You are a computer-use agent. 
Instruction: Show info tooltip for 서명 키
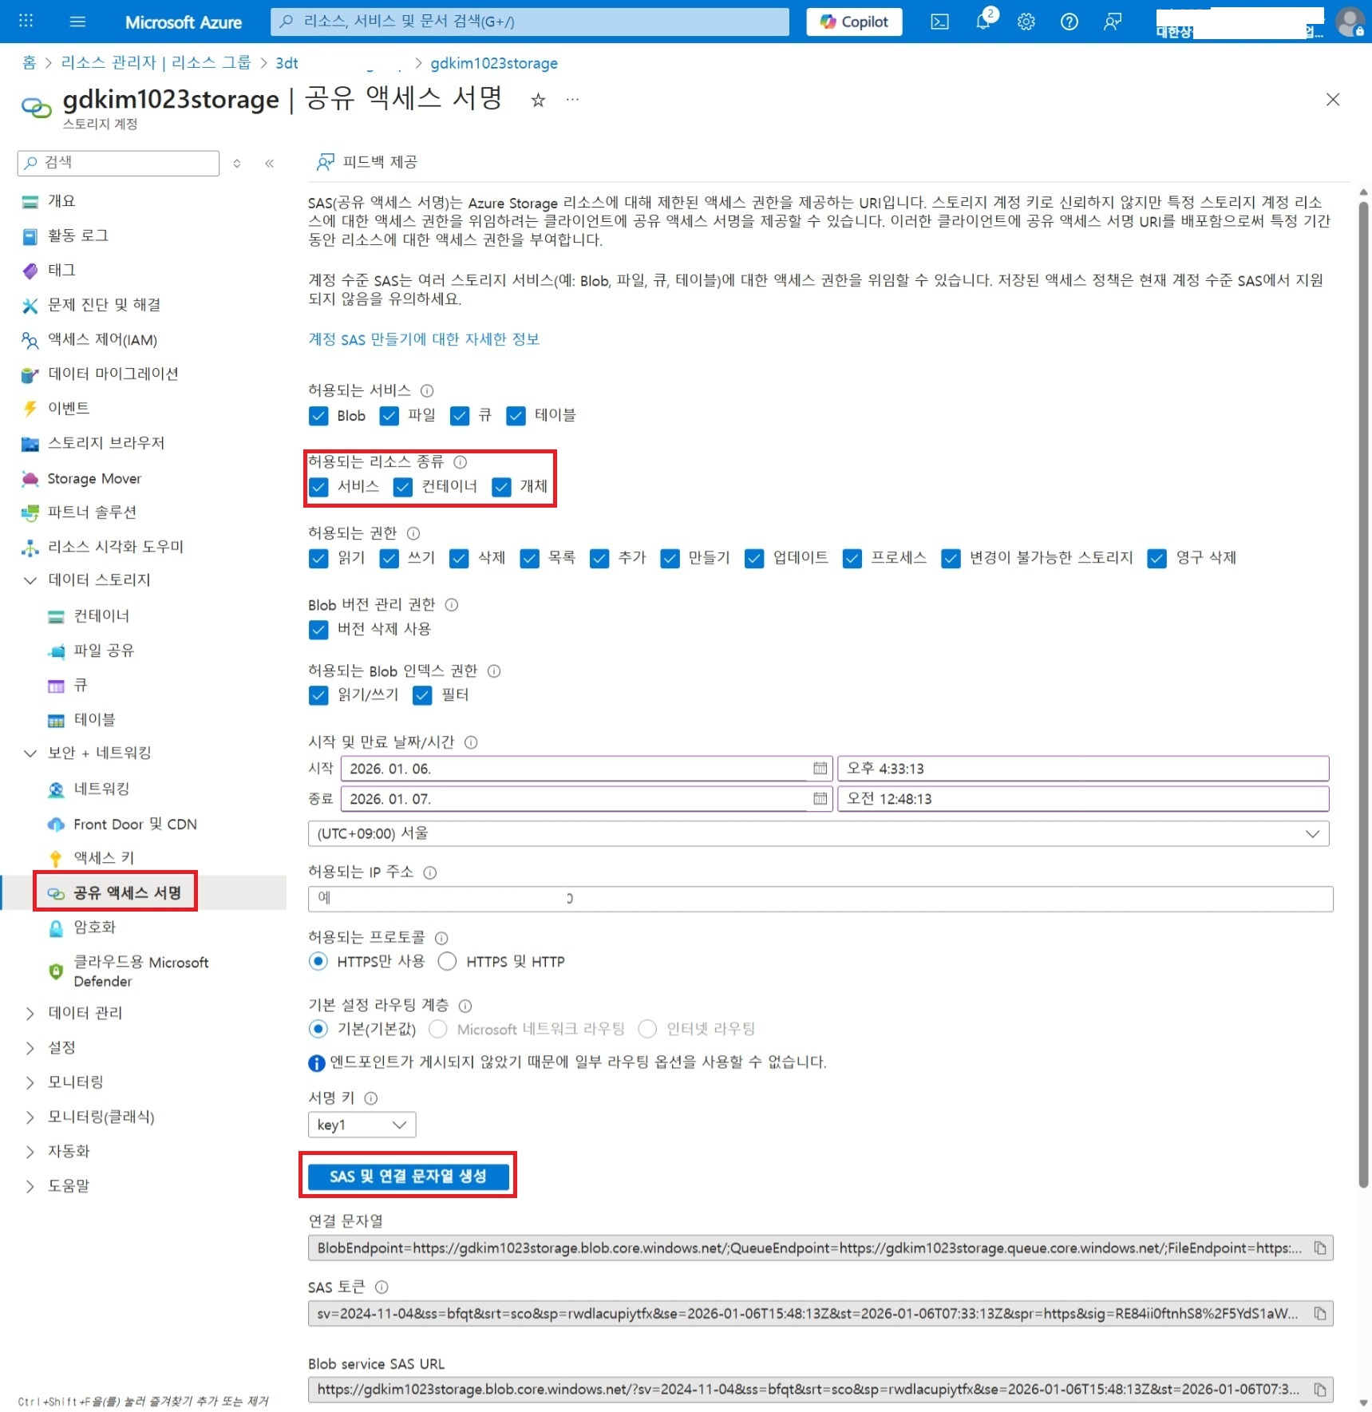pos(371,1098)
